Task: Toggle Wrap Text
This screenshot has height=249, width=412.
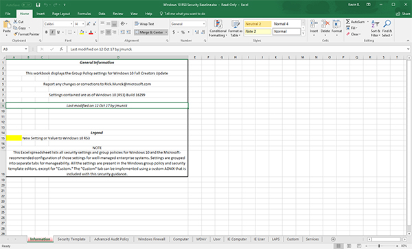Action: coord(144,24)
